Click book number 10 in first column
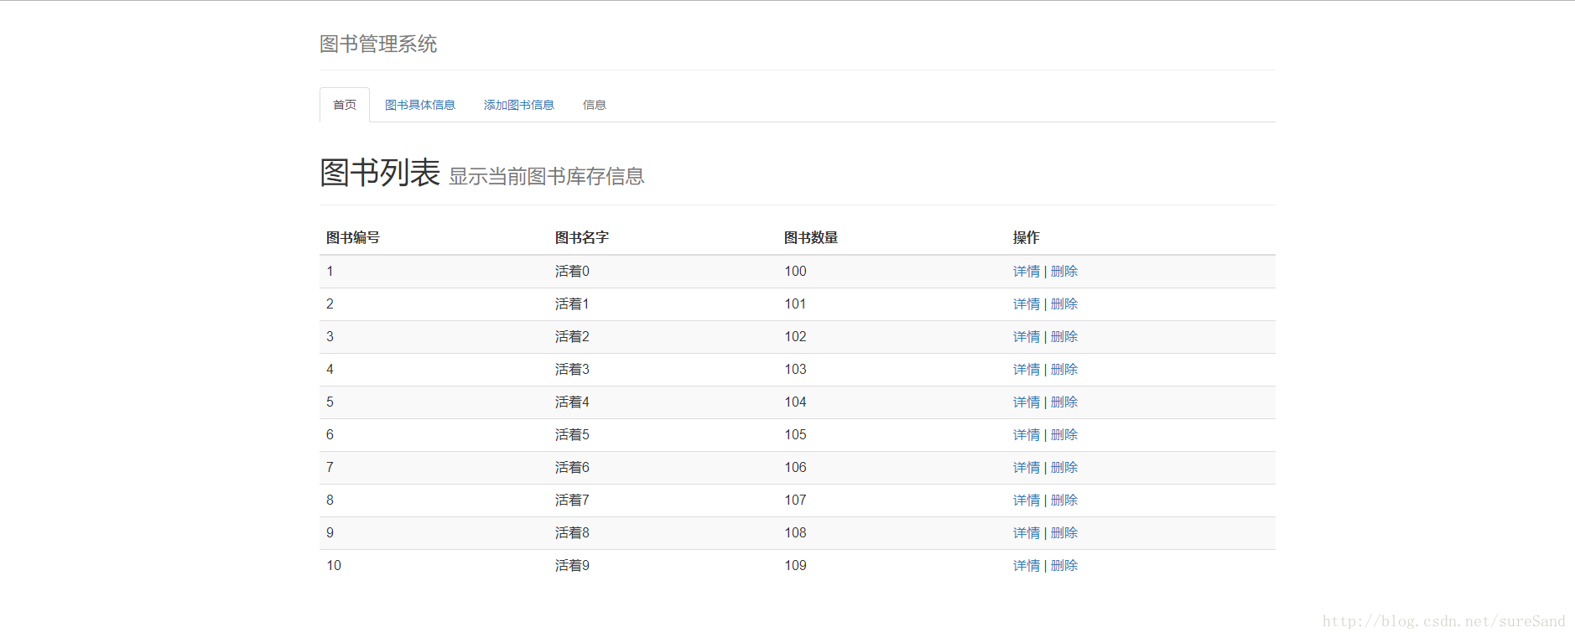This screenshot has width=1575, height=638. click(x=334, y=566)
